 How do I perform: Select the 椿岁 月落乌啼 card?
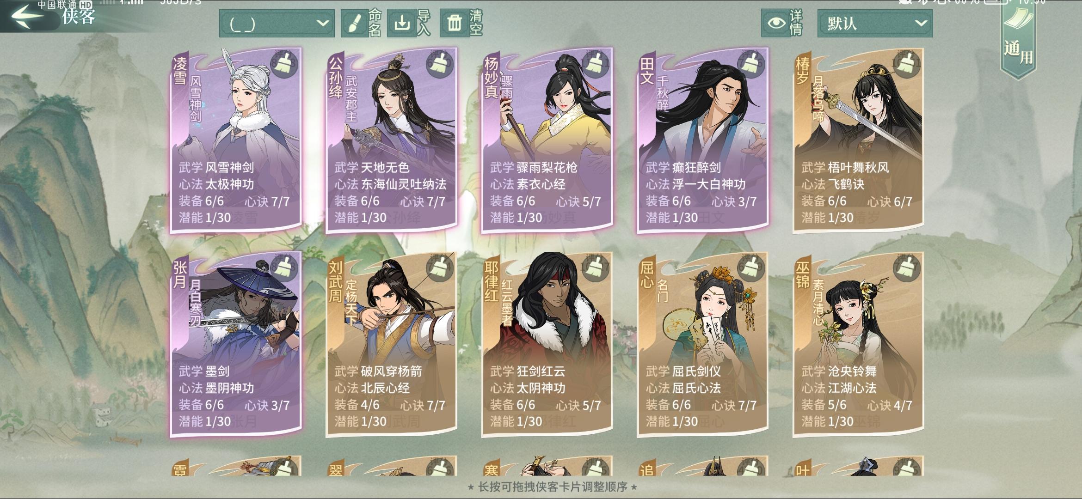pos(859,140)
